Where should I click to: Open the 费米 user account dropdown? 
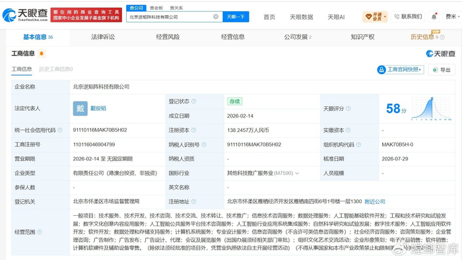point(453,16)
